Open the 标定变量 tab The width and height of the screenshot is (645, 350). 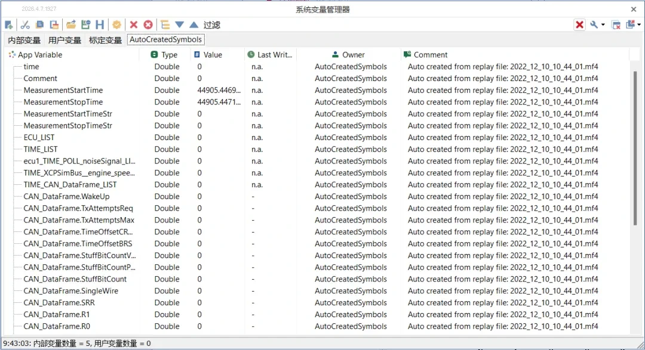point(105,40)
